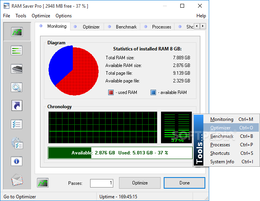Open the File menu
260x201 pixels.
(x=7, y=16)
